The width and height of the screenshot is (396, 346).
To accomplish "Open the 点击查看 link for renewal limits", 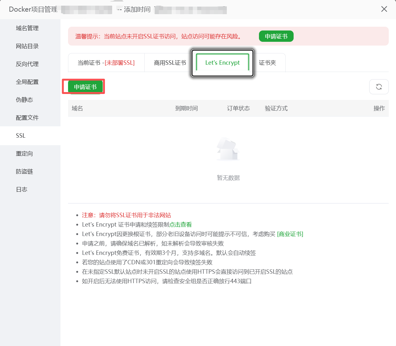I will point(181,225).
